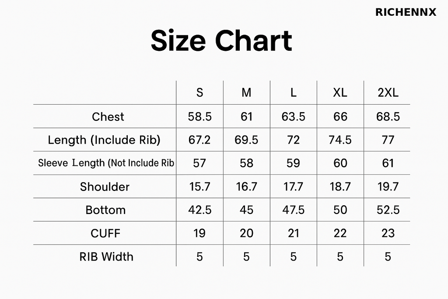Click the 19 cuff value for S
Viewport: 448px width, 299px height.
click(199, 233)
